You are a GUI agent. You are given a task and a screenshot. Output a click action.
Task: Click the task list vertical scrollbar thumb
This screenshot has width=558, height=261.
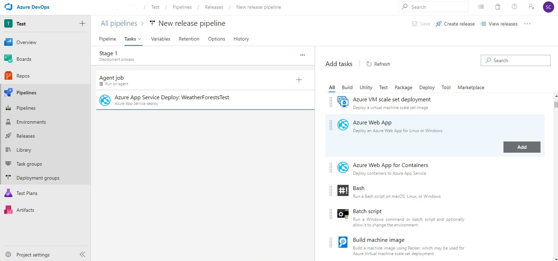(556, 104)
